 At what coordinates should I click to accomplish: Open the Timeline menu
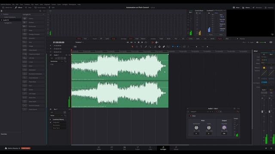[x=27, y=4]
